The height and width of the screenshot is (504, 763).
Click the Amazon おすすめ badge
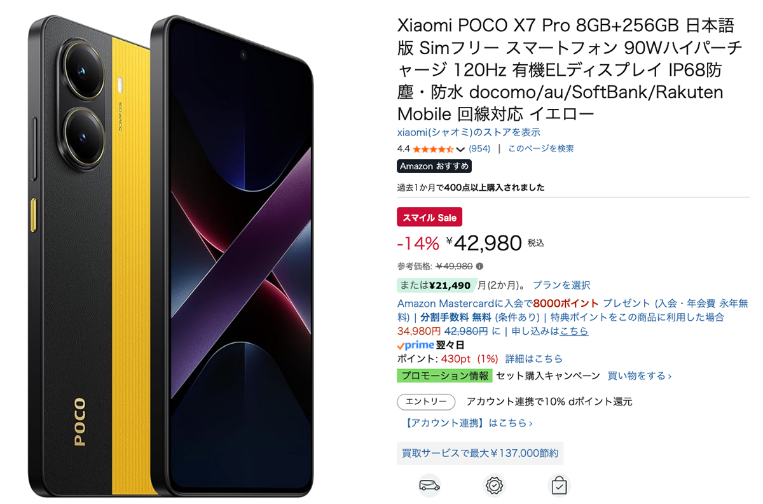tap(434, 166)
